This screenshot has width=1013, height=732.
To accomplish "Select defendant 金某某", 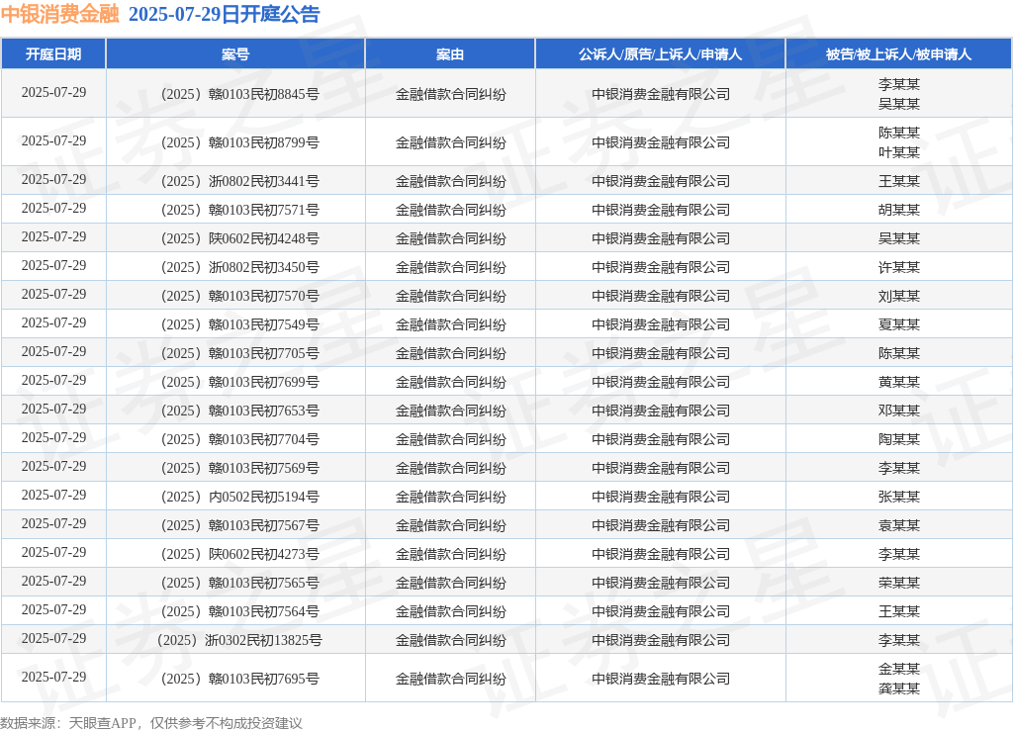I will [898, 669].
